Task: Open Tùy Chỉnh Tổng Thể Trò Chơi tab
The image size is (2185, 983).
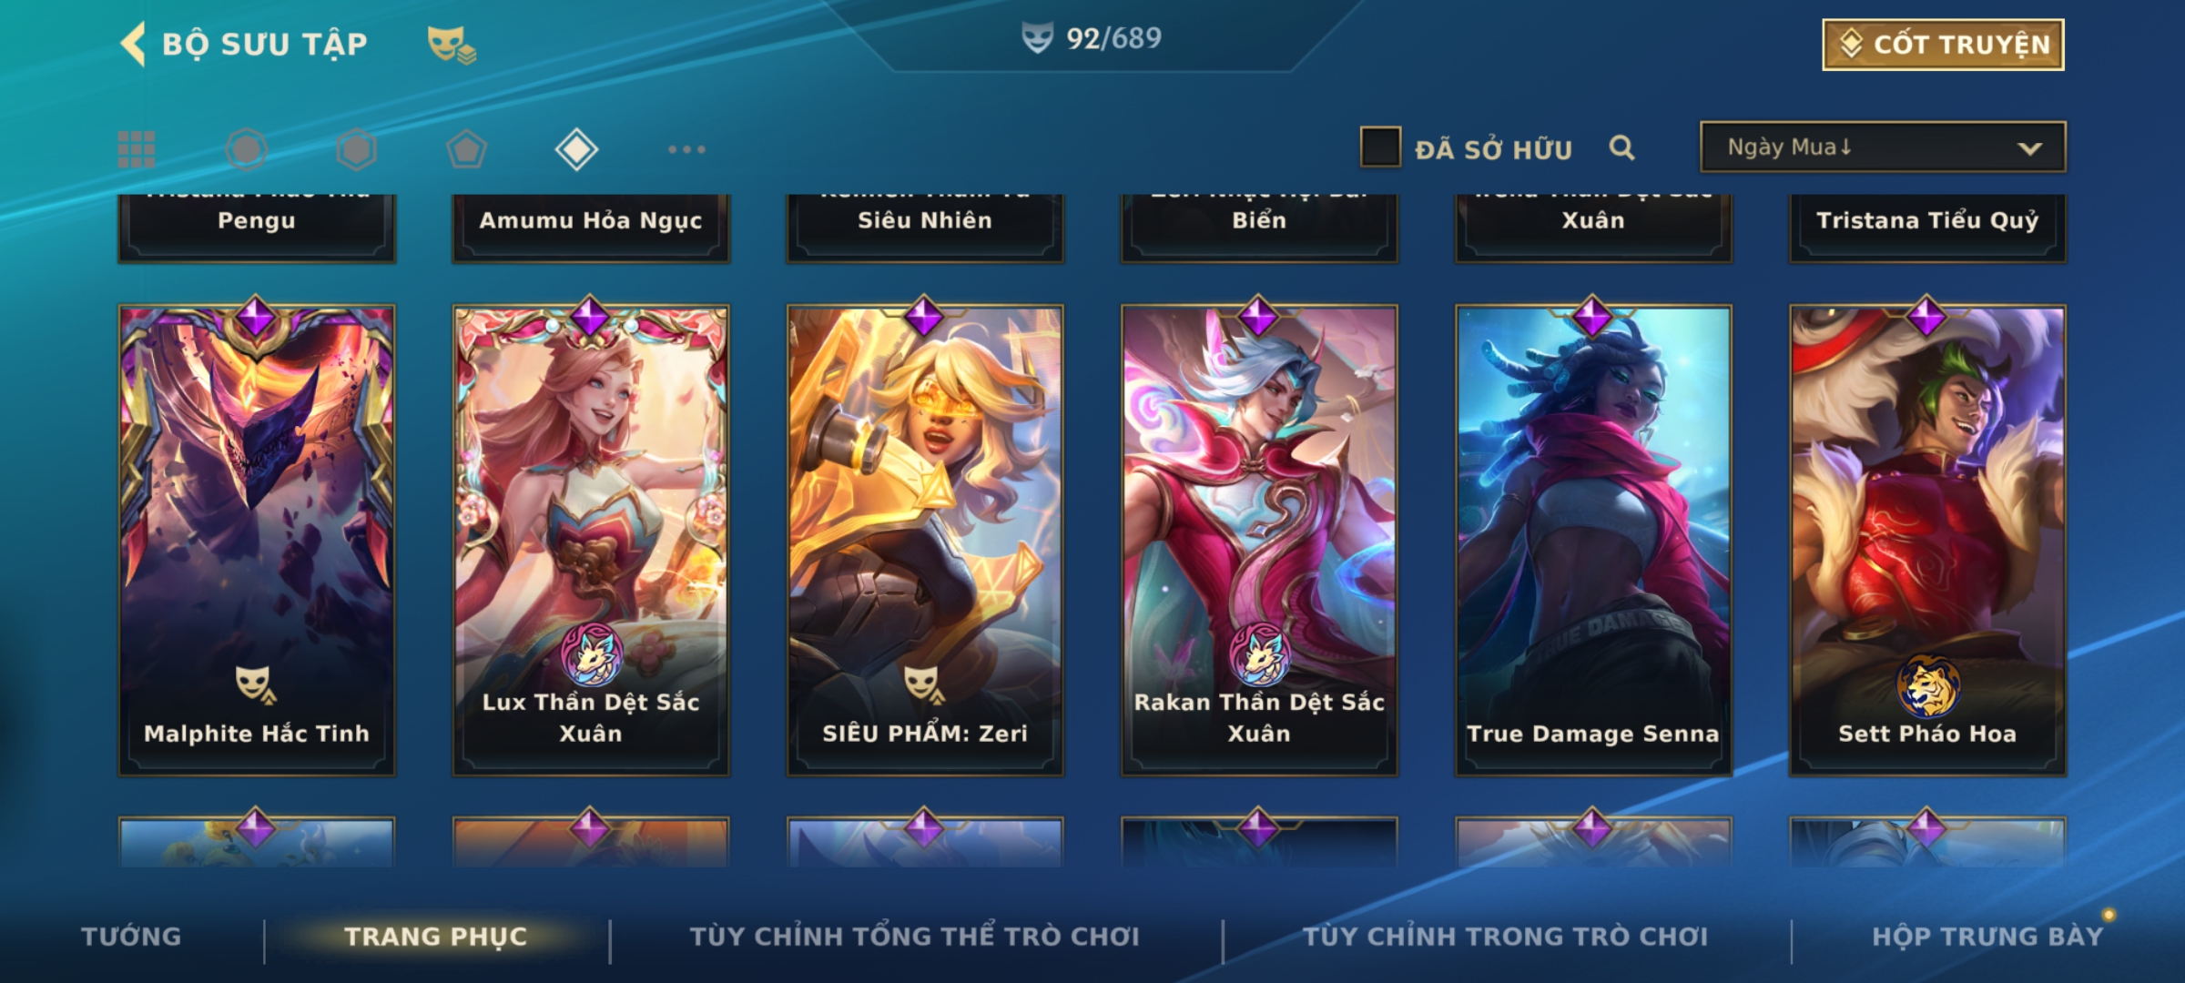Action: coord(914,937)
